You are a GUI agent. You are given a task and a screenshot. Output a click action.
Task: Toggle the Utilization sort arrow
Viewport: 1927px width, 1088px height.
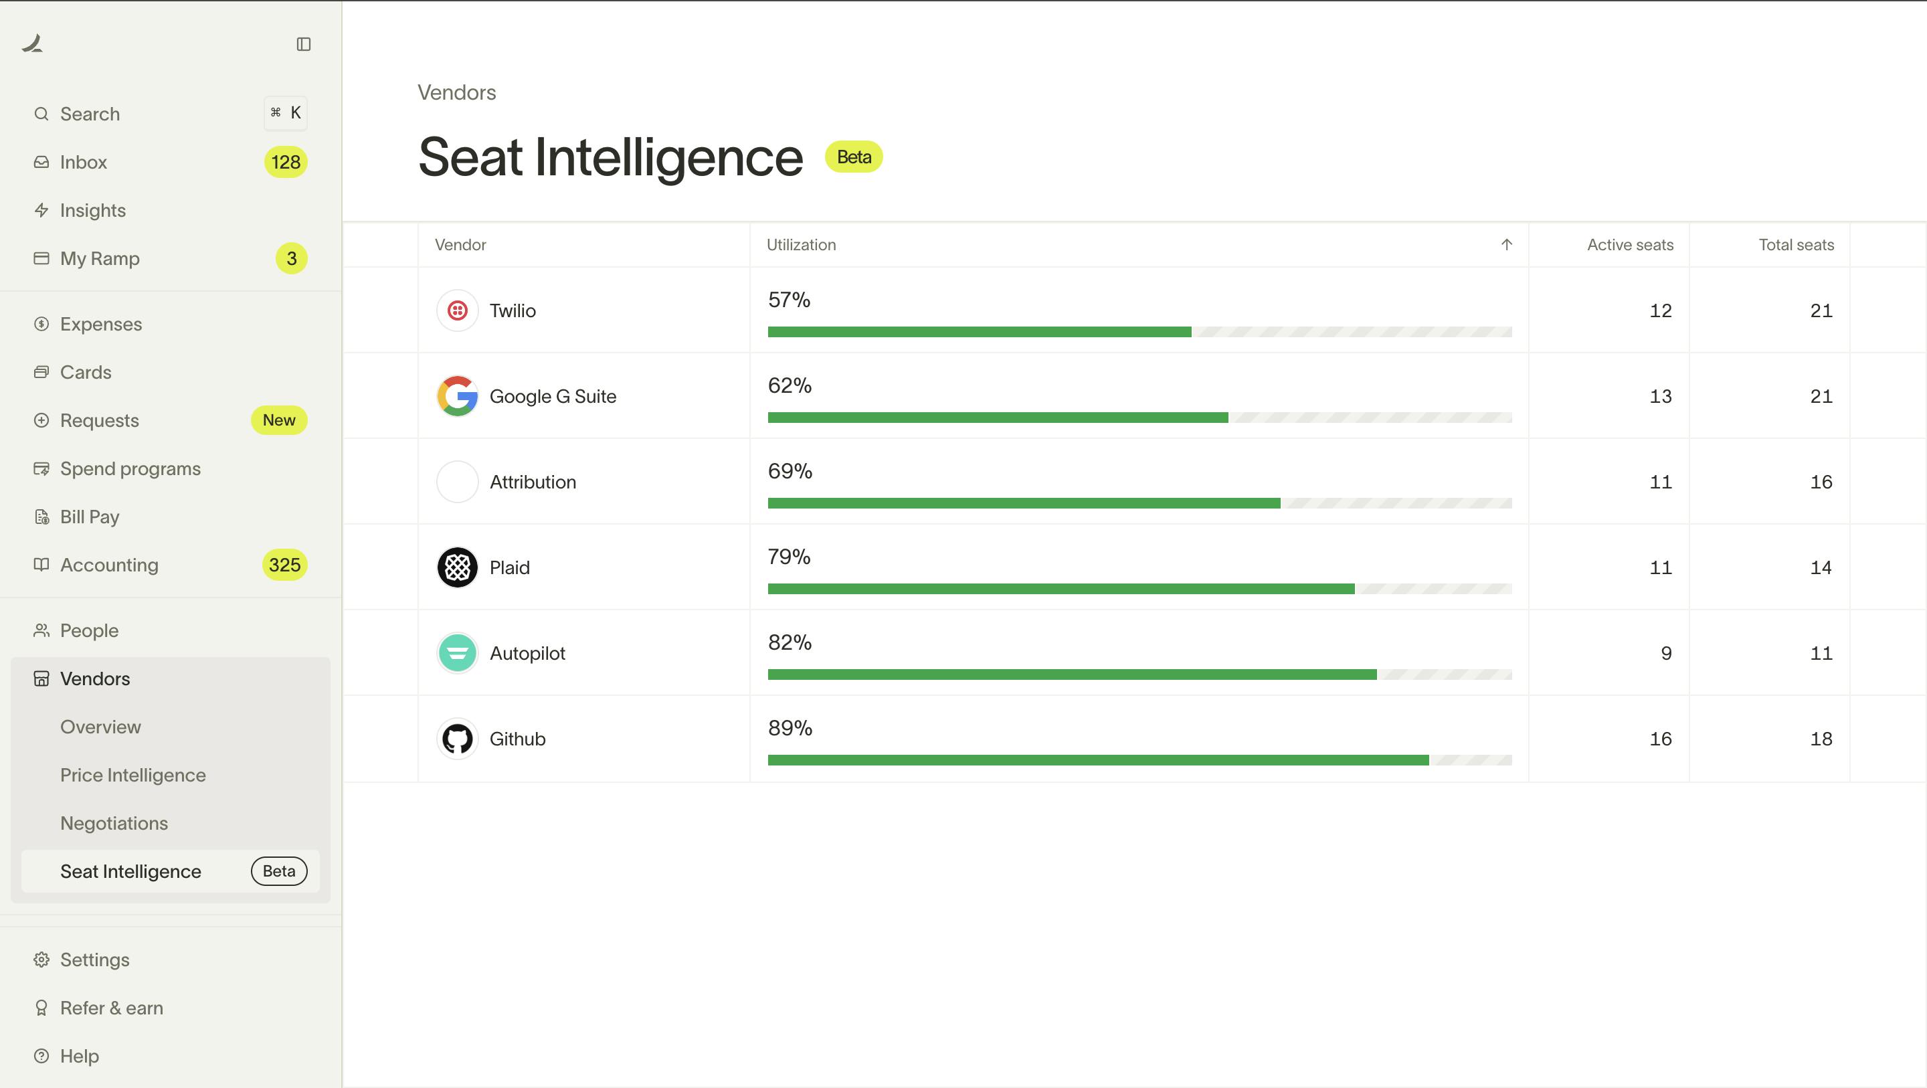1506,245
